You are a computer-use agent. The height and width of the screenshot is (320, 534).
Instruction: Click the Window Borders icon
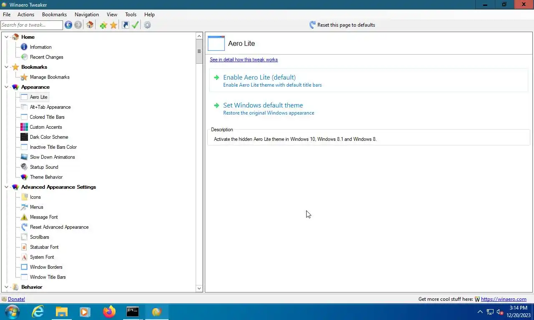pyautogui.click(x=24, y=267)
